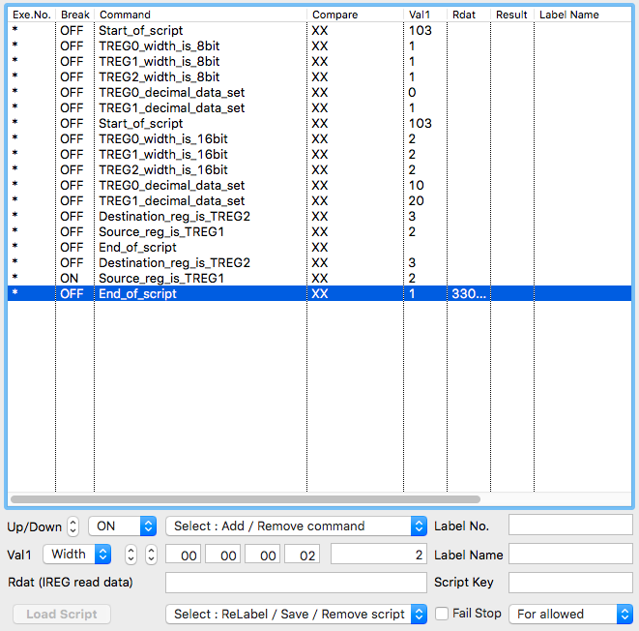This screenshot has height=631, width=639.
Task: Click the Compare column header
Action: pos(356,15)
